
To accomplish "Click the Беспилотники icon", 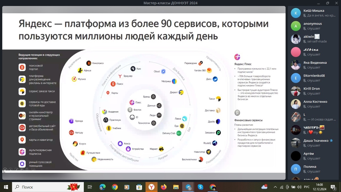I will 200,159.
